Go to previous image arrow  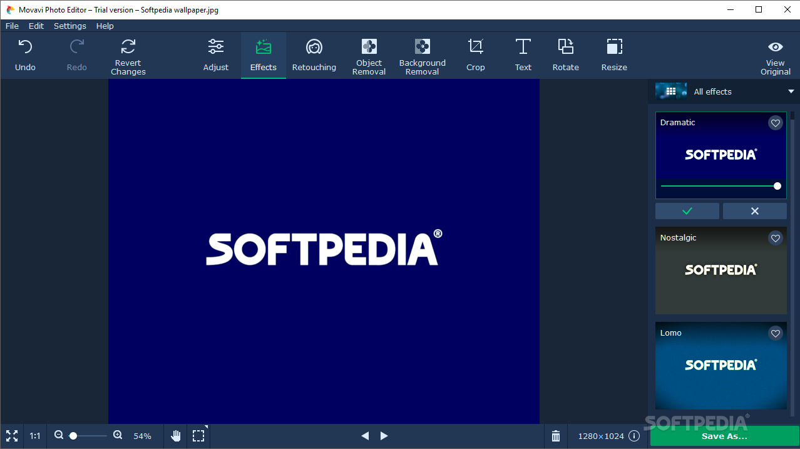[x=365, y=436]
